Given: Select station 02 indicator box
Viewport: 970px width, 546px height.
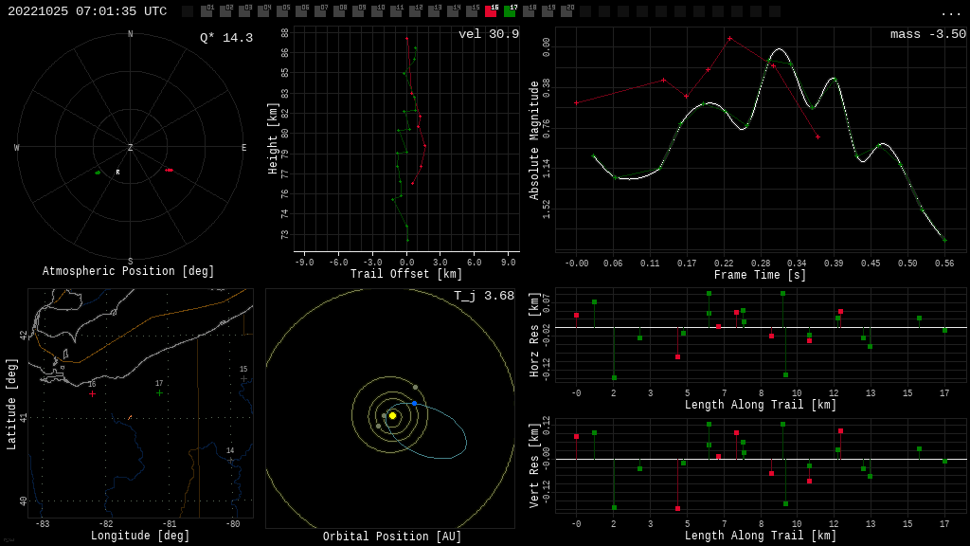Looking at the screenshot, I should tap(225, 11).
